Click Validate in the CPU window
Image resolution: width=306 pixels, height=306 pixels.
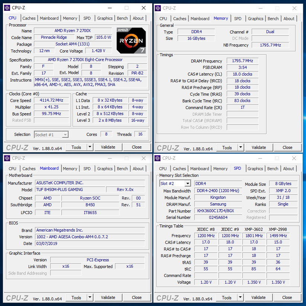pyautogui.click(x=108, y=147)
